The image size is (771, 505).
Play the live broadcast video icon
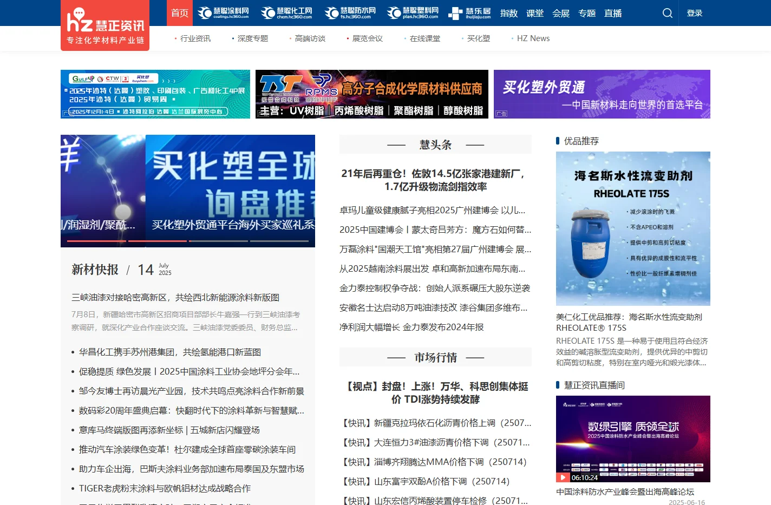(563, 477)
